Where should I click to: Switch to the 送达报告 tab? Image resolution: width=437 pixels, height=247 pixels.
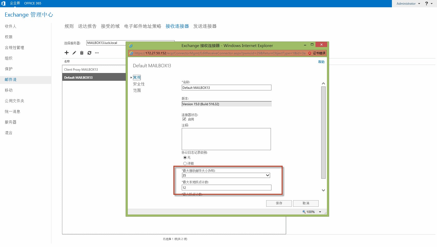tap(87, 26)
